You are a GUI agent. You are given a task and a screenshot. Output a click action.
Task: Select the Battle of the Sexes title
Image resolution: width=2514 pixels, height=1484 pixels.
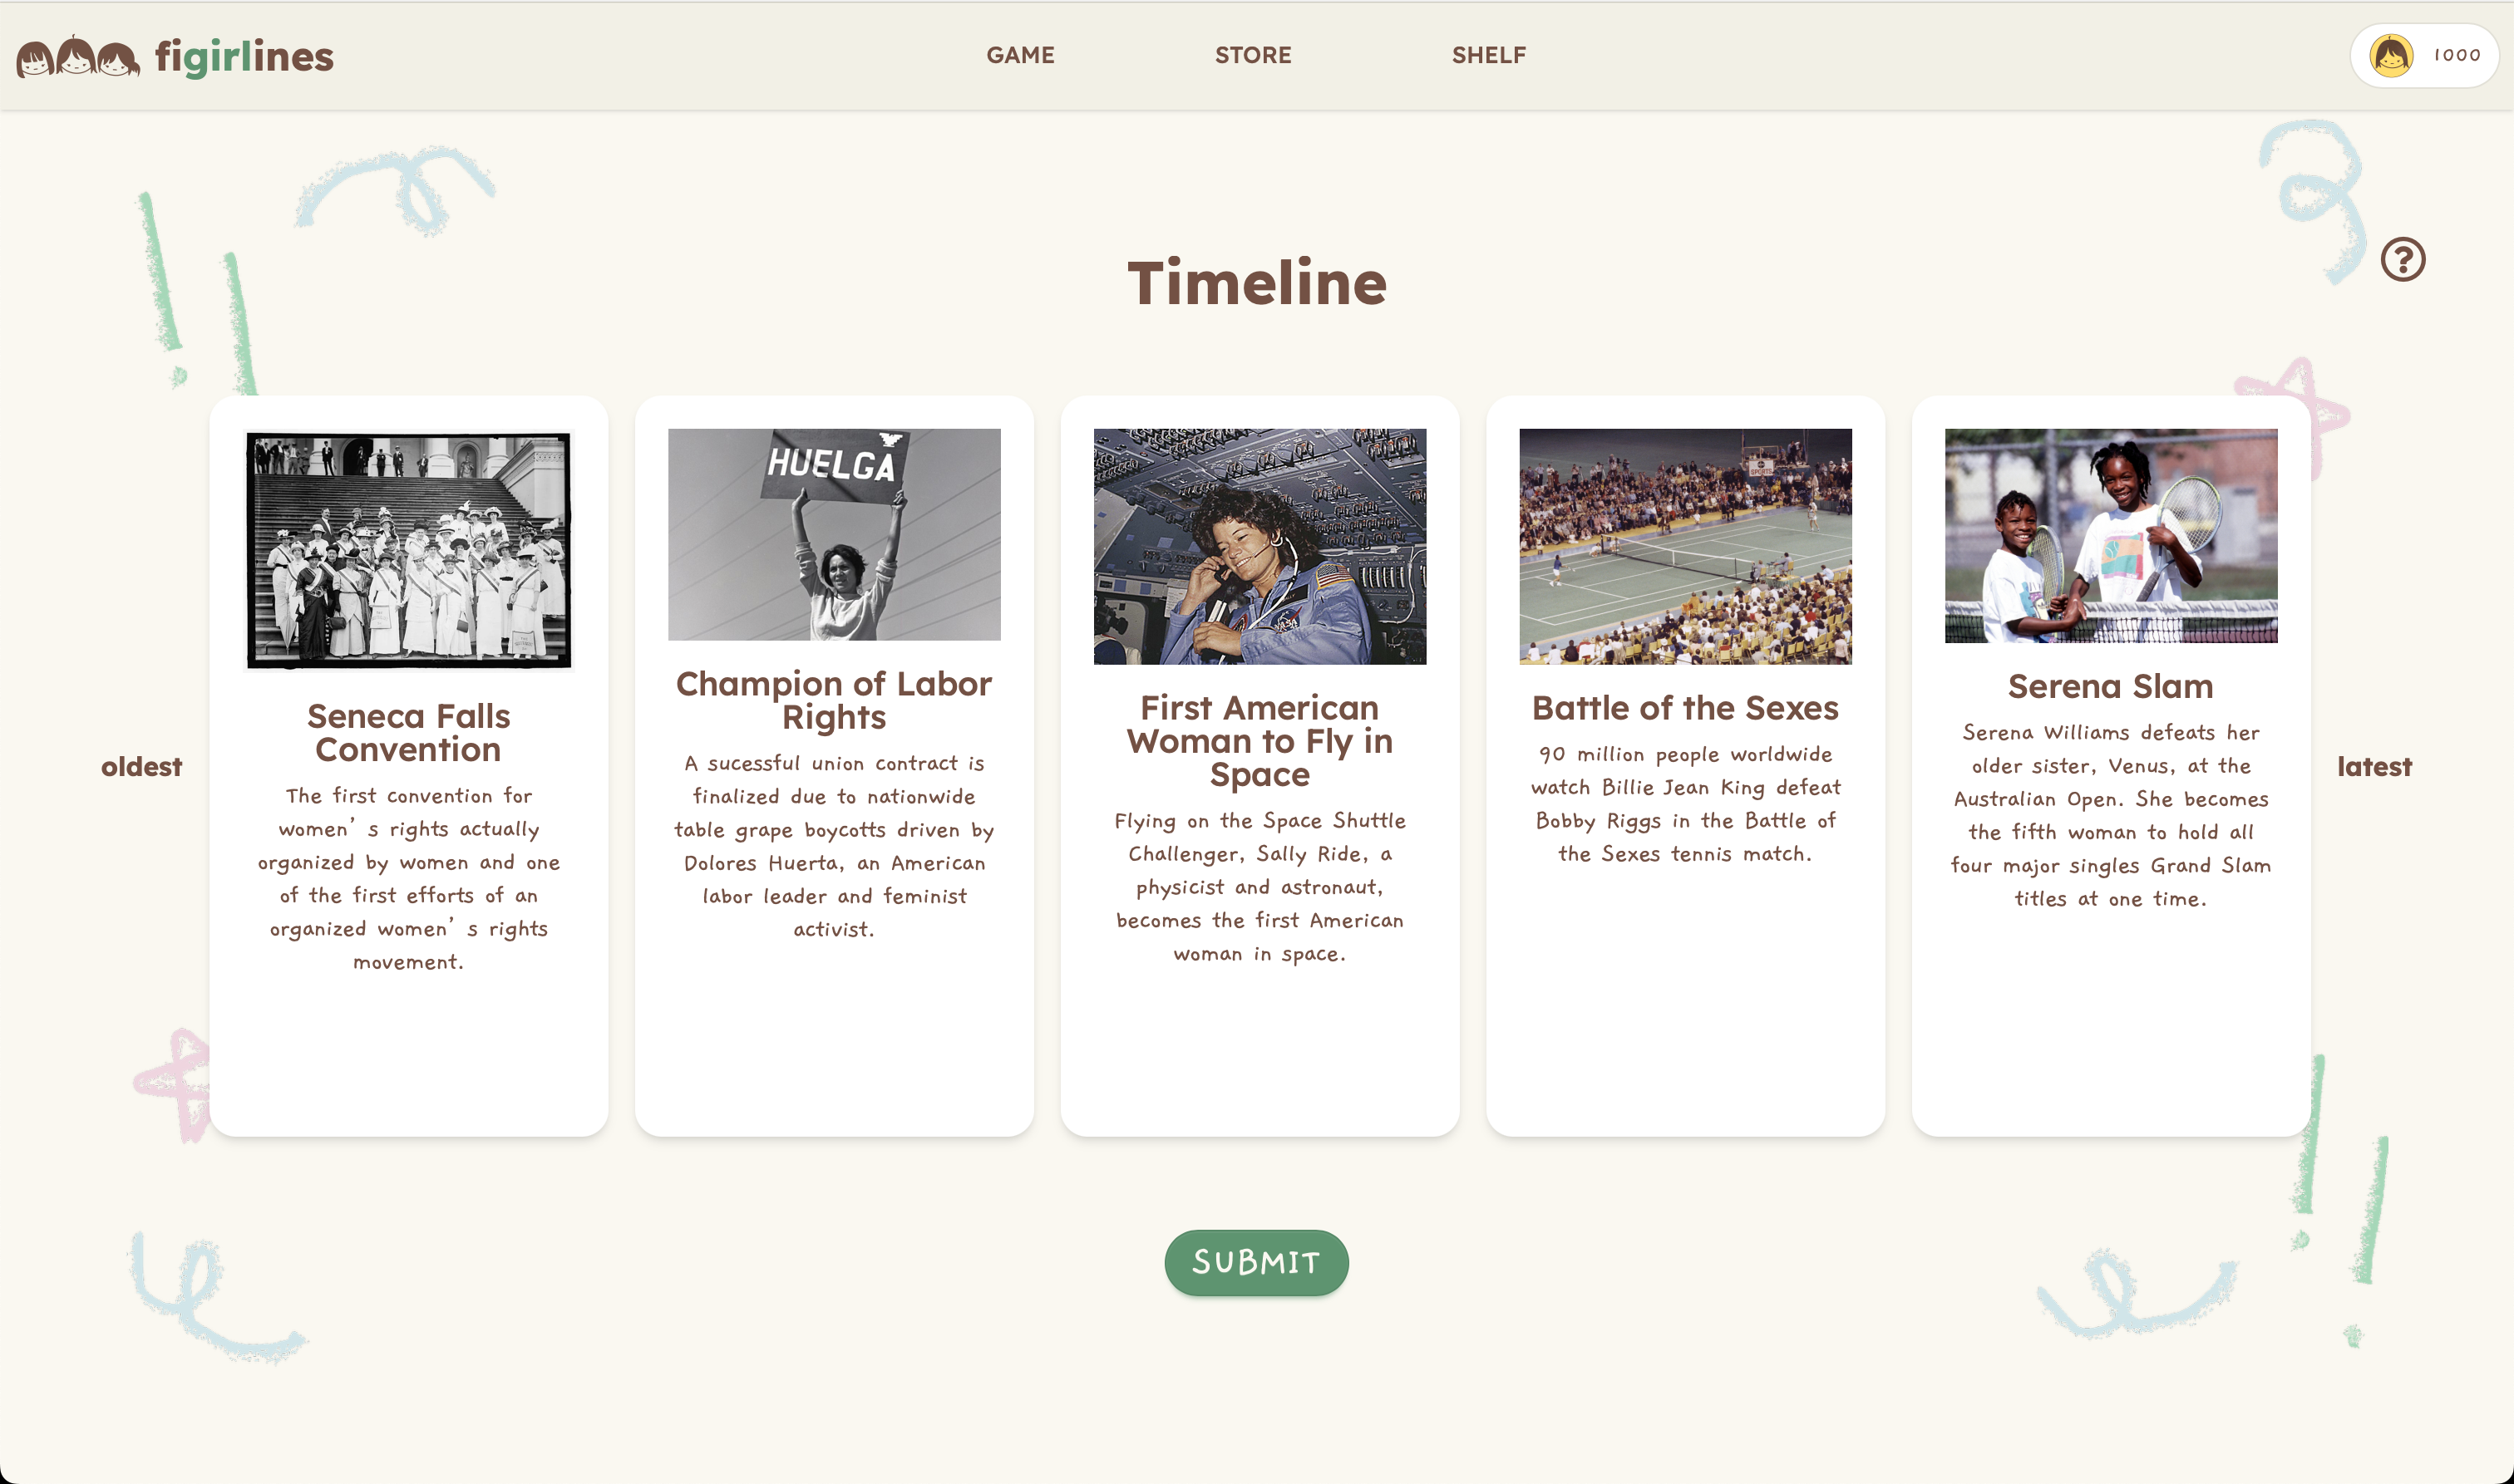[x=1684, y=708]
